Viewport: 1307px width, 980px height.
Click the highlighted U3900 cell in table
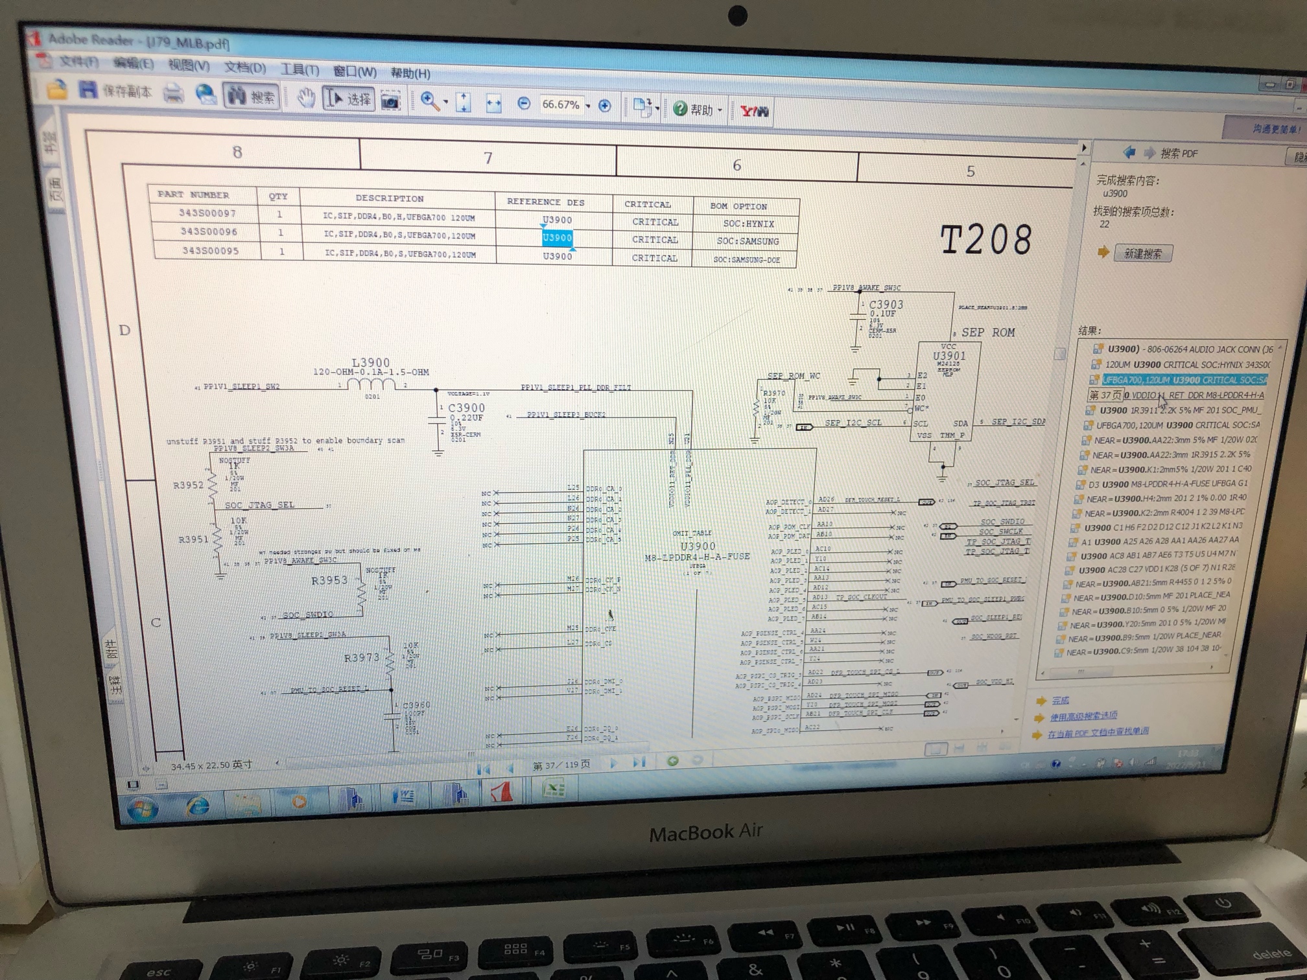tap(557, 238)
